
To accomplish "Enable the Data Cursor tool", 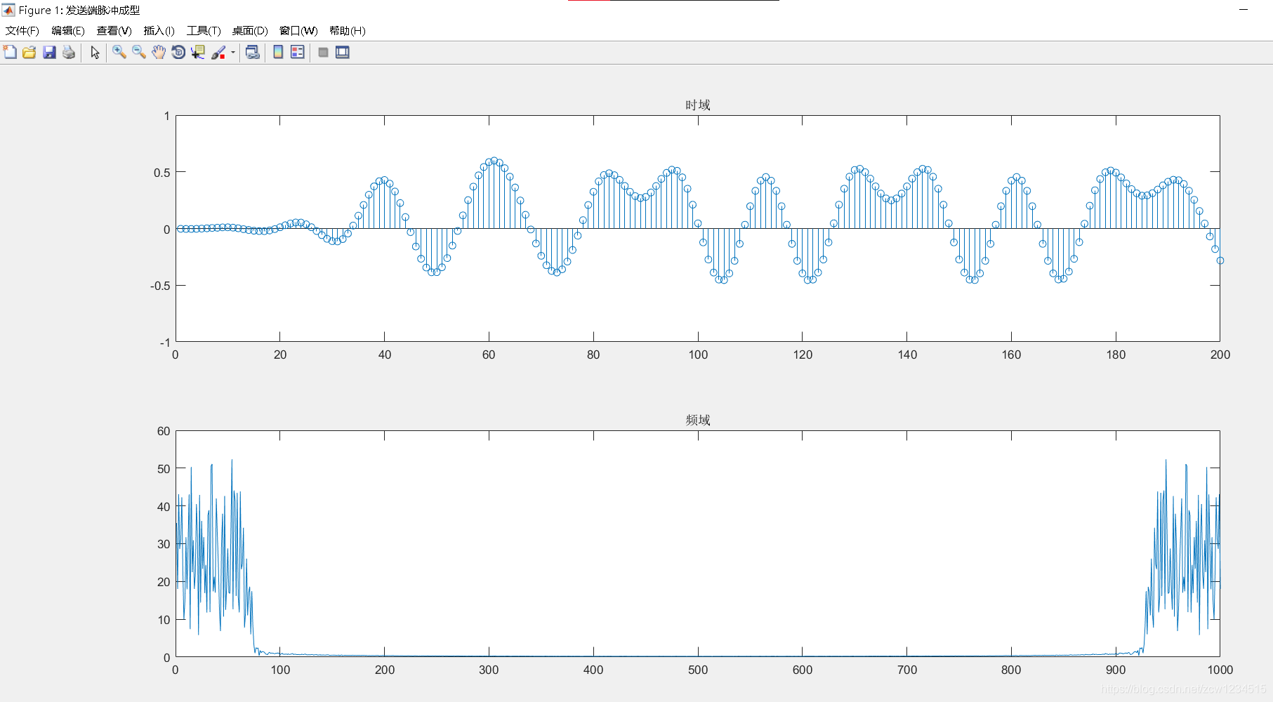I will [x=198, y=52].
